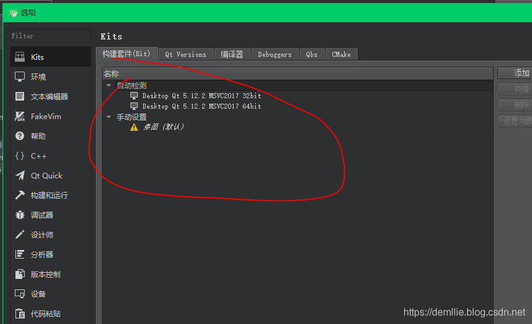
Task: Click the Filter input field
Action: [51, 36]
